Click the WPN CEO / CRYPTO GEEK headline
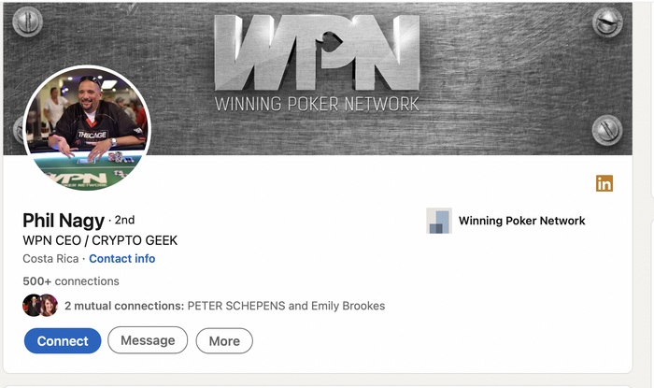 coord(100,240)
